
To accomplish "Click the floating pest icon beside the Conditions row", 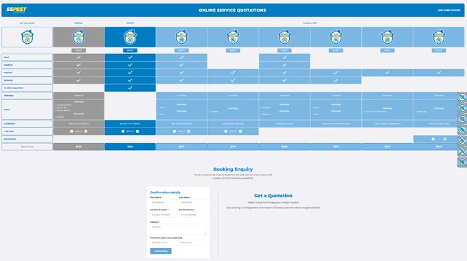I will click(x=462, y=119).
